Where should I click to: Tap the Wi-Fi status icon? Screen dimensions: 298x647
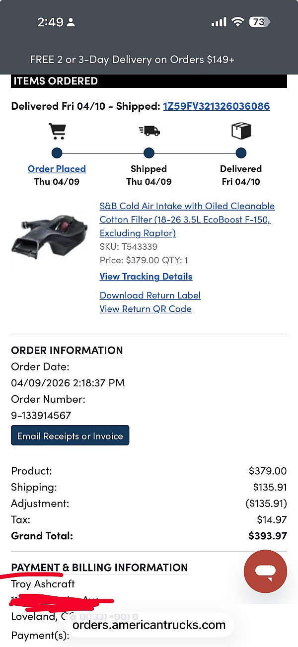pyautogui.click(x=238, y=22)
